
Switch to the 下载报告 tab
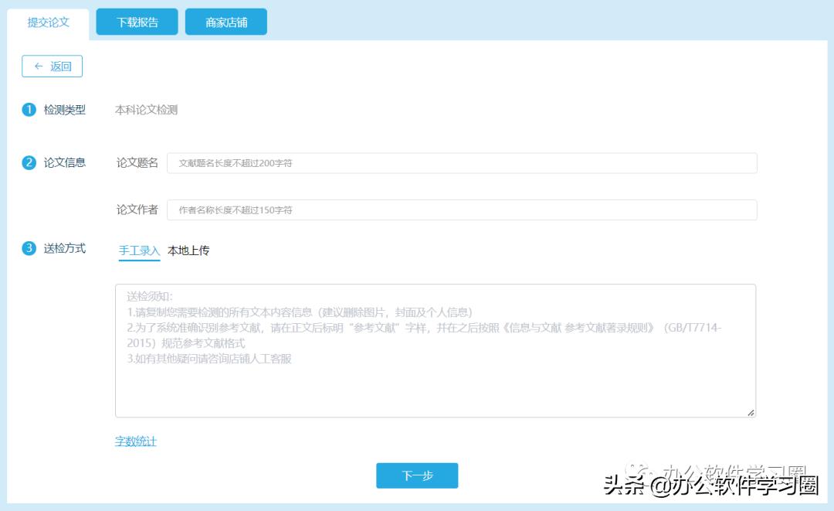click(x=136, y=22)
